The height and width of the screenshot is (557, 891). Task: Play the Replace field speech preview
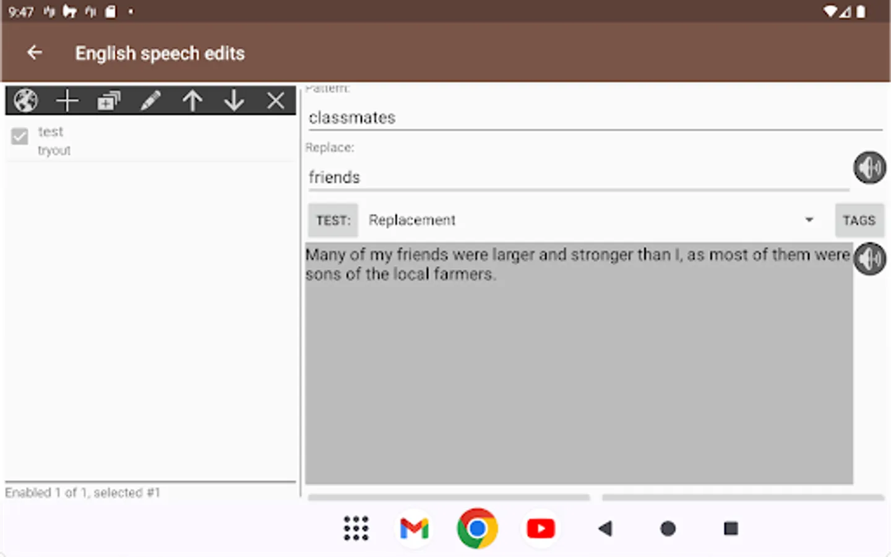pyautogui.click(x=869, y=167)
